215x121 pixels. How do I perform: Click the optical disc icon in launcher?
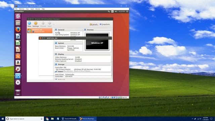point(18,82)
